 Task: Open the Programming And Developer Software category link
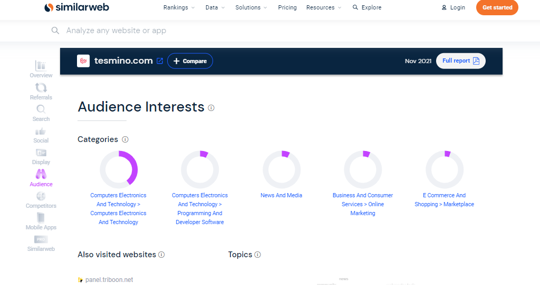click(x=200, y=208)
